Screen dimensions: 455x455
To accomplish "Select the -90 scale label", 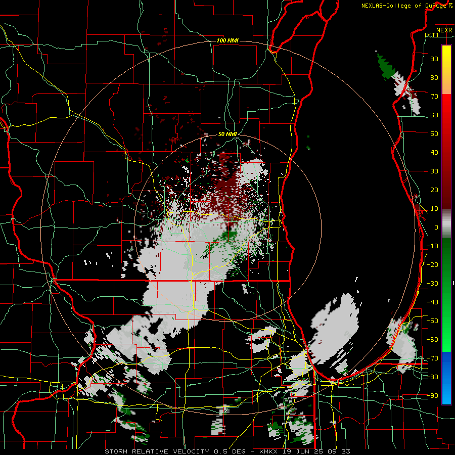I will point(432,396).
